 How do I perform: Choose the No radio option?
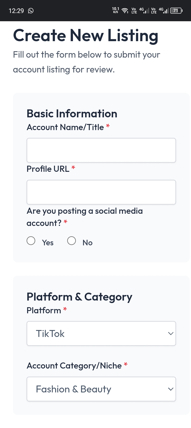point(72,241)
